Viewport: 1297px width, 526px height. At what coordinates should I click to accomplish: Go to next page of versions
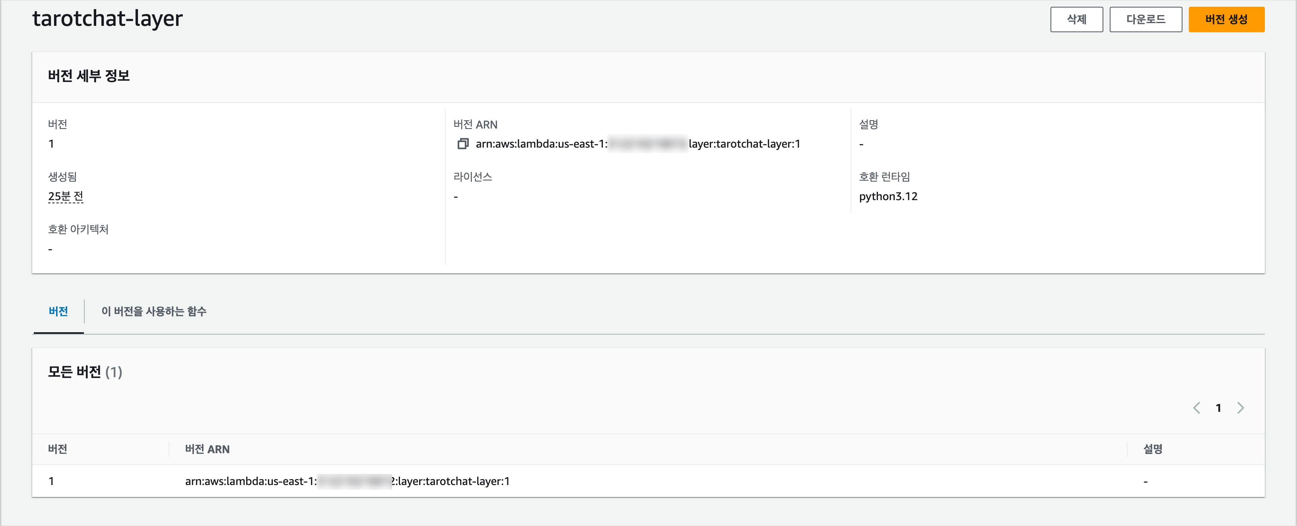coord(1240,407)
